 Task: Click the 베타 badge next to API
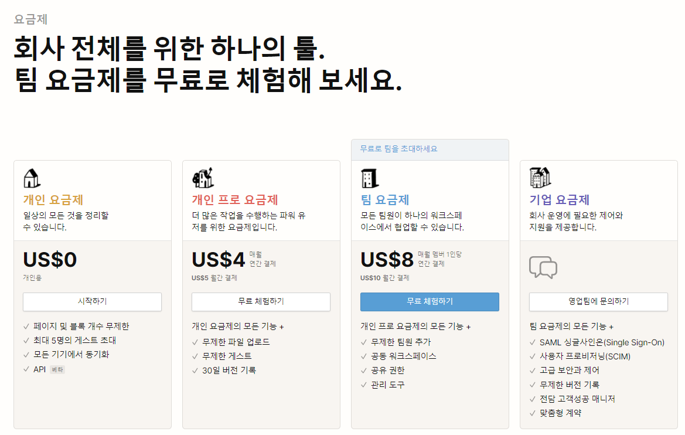(x=57, y=369)
